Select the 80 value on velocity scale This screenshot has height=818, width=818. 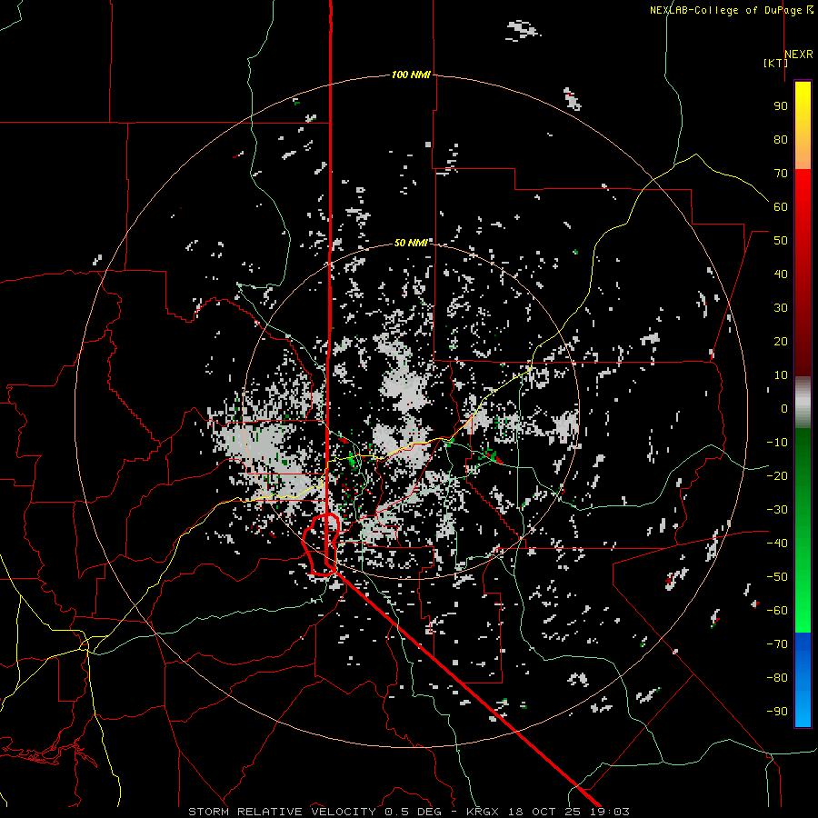point(781,139)
